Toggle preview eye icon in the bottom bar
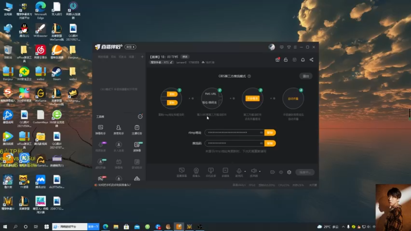 coord(281,172)
